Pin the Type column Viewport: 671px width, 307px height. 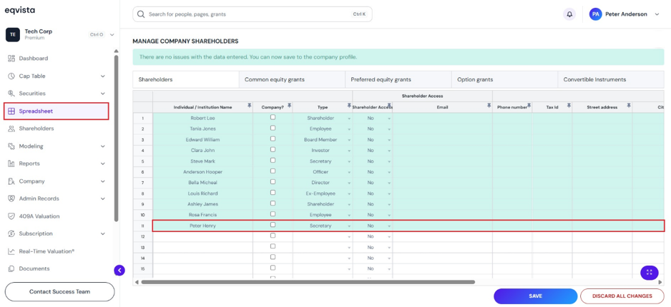pyautogui.click(x=348, y=106)
